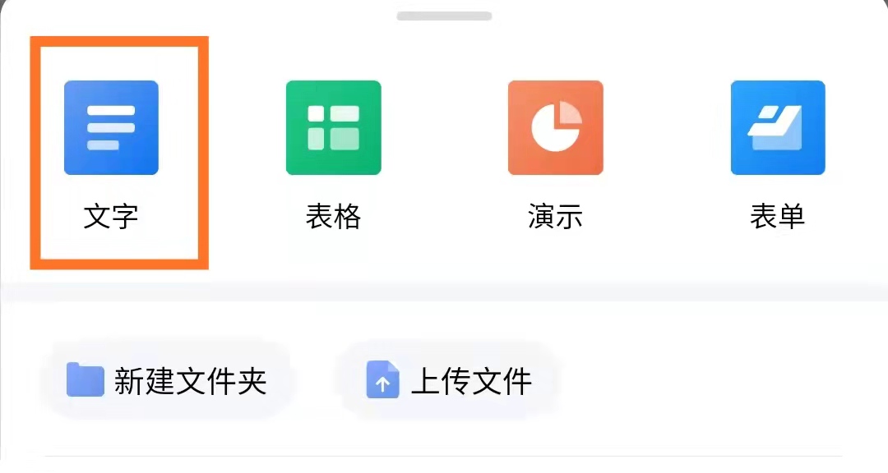The width and height of the screenshot is (888, 473).
Task: Click the 上传文件 button text
Action: [472, 381]
